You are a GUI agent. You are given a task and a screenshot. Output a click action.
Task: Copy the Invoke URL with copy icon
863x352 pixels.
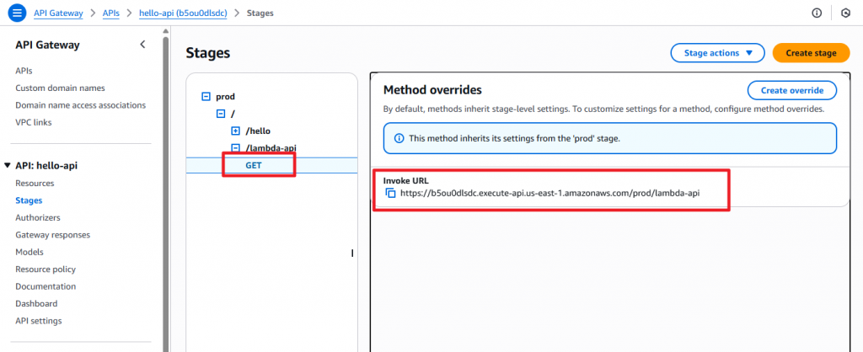[390, 193]
